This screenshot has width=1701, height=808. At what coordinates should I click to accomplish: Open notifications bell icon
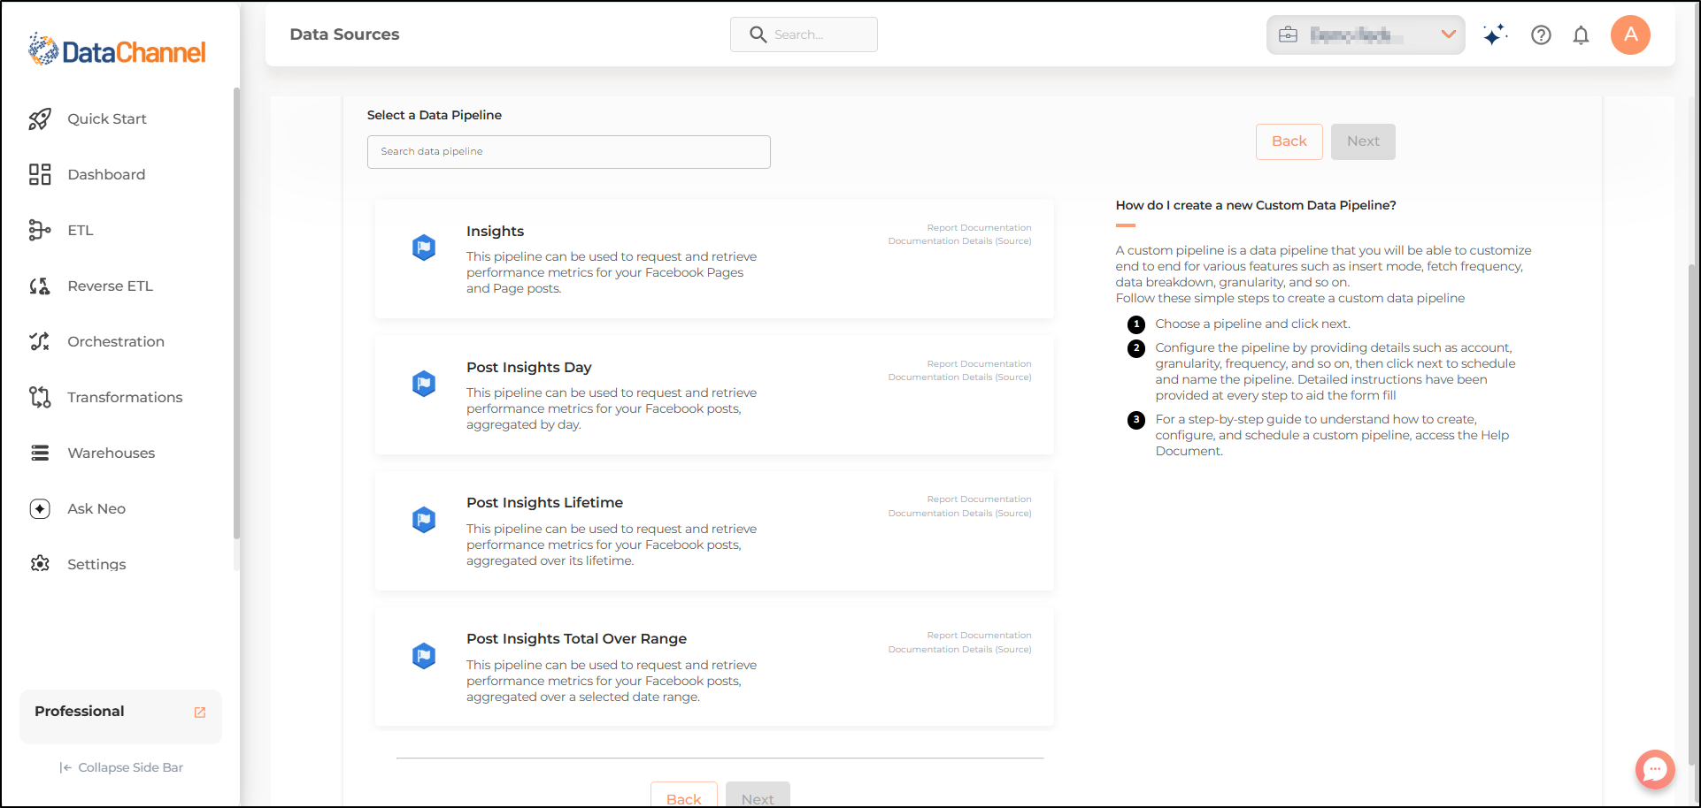coord(1581,34)
